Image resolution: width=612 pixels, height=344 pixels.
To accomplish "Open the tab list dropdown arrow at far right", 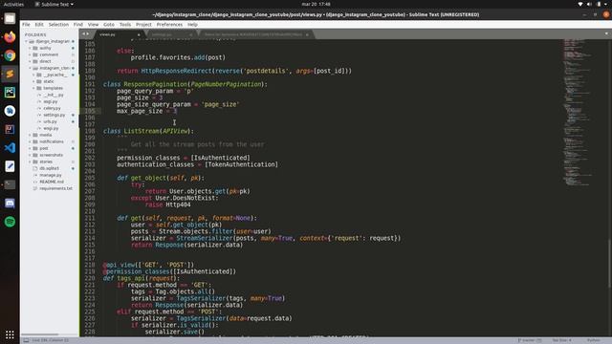I will tap(606, 34).
